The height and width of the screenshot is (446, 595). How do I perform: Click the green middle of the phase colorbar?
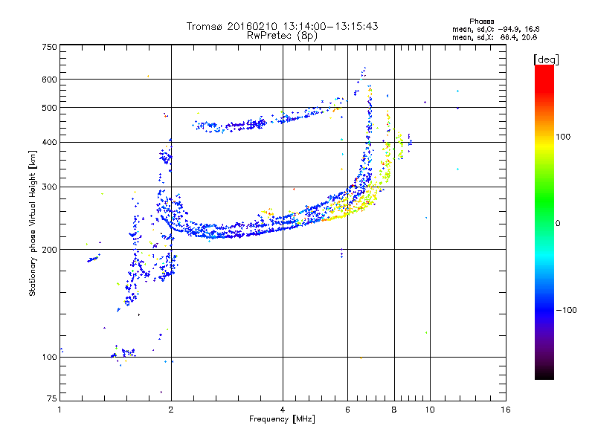click(544, 207)
